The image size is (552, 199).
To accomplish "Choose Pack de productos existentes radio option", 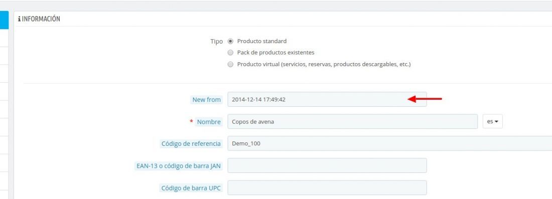I will 231,53.
